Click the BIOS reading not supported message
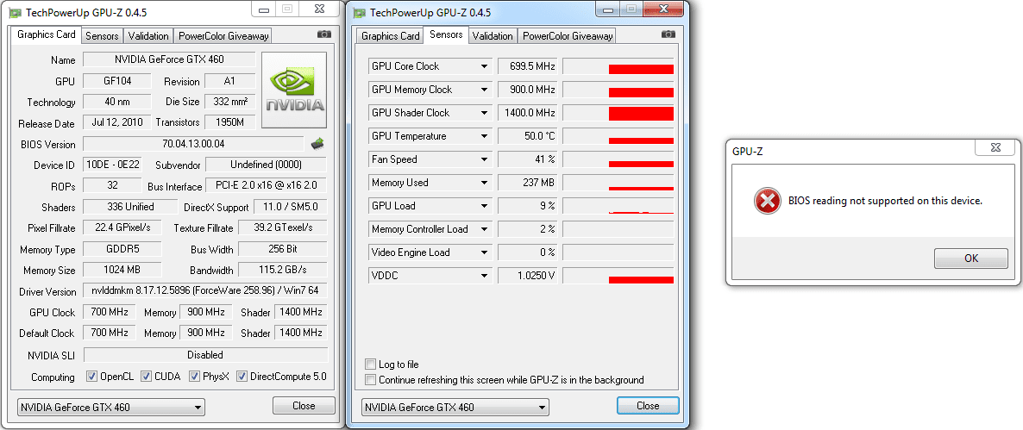Viewport: 1023px width, 430px height. pos(885,201)
